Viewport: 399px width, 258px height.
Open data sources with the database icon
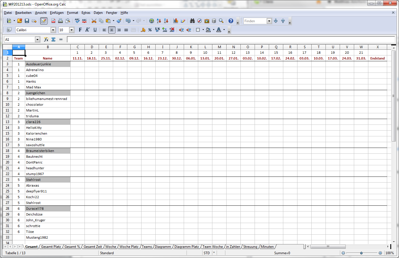click(x=214, y=21)
